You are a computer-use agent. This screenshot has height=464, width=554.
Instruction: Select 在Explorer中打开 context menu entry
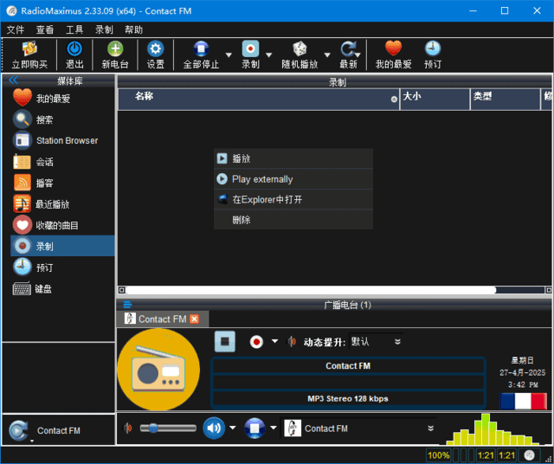tap(267, 199)
